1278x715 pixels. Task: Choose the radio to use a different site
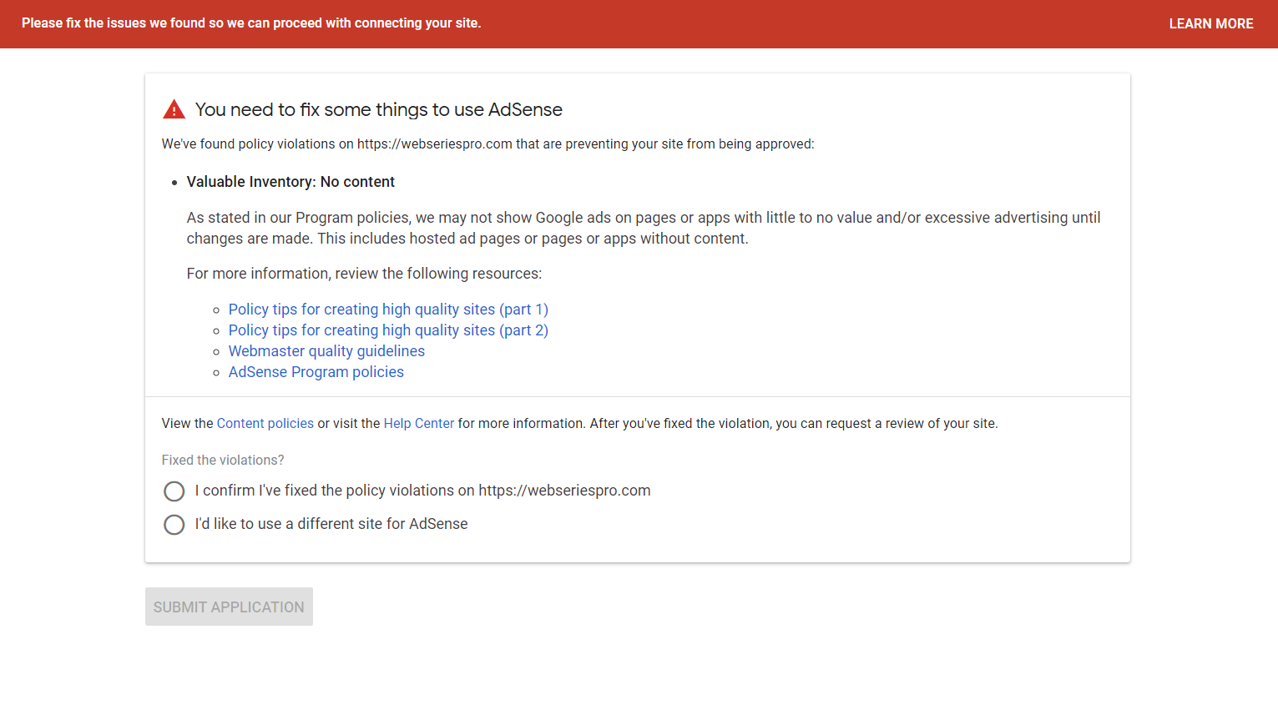click(174, 525)
